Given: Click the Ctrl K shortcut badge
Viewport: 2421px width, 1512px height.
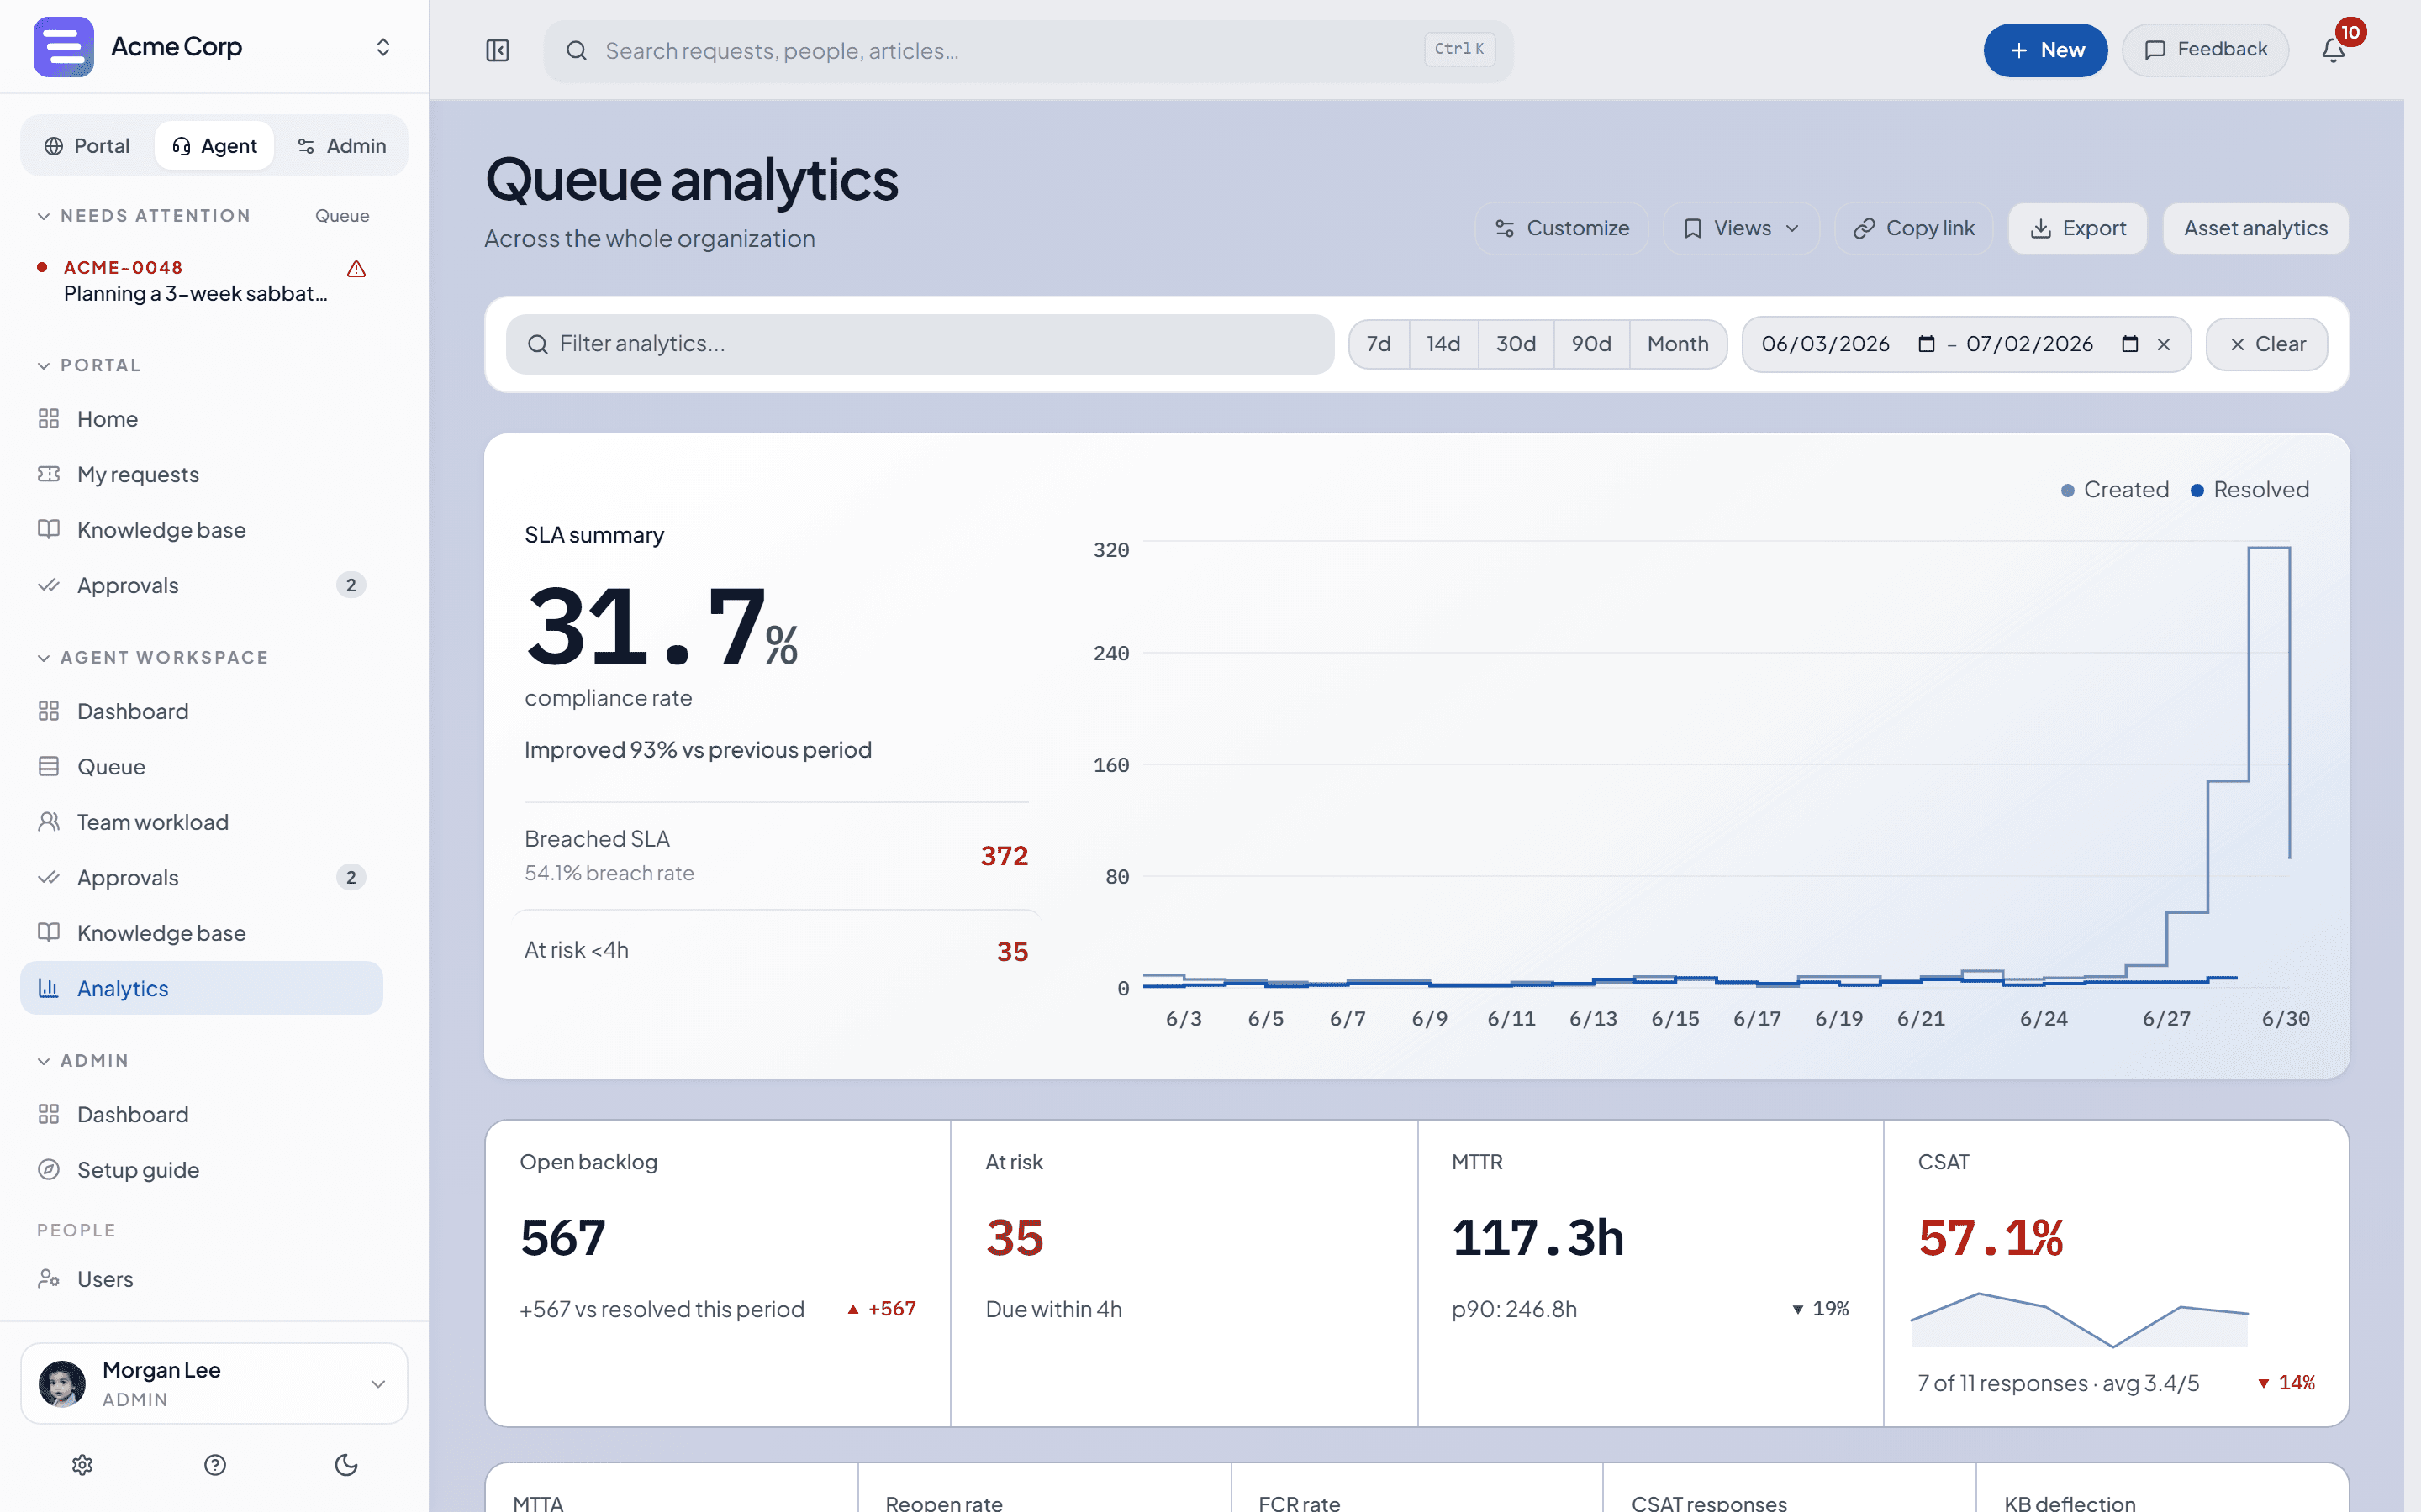Looking at the screenshot, I should coord(1459,49).
